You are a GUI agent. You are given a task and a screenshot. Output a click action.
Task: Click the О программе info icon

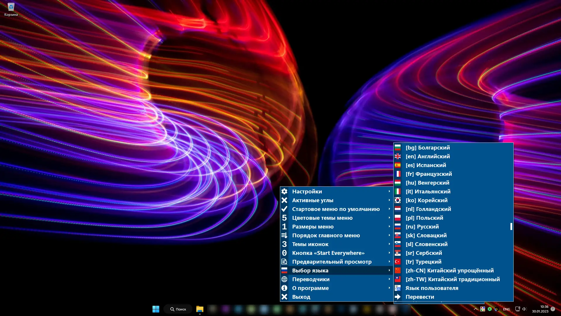click(284, 288)
